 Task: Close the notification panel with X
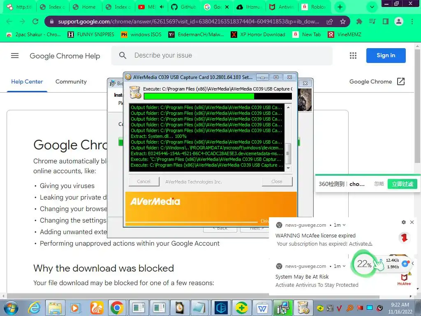point(412,222)
